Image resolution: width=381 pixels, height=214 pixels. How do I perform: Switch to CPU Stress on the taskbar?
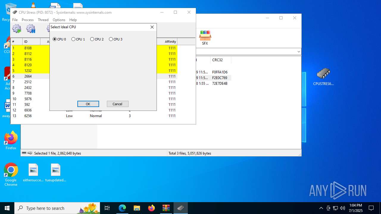point(181,208)
